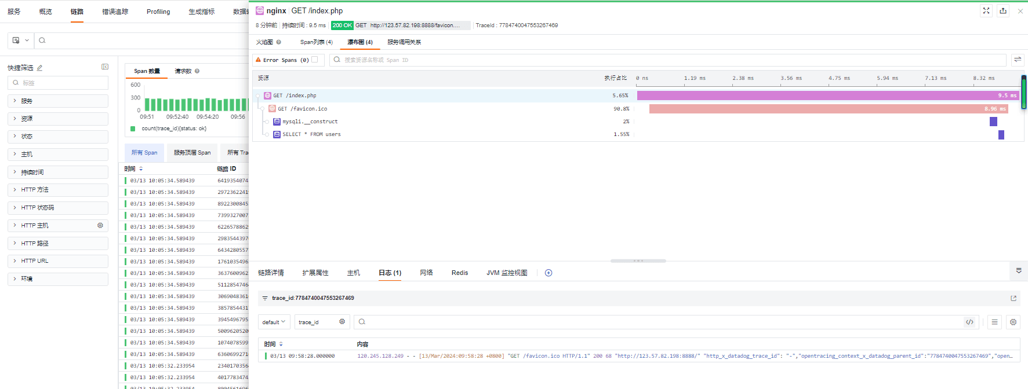Toggle count(trace_id) status ok legend
The height and width of the screenshot is (389, 1028).
[x=169, y=129]
